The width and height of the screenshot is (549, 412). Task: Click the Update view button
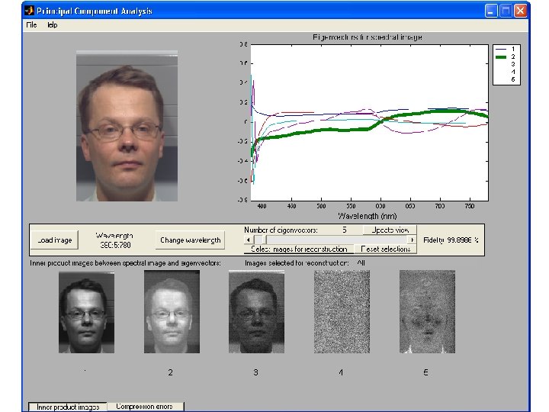(390, 230)
